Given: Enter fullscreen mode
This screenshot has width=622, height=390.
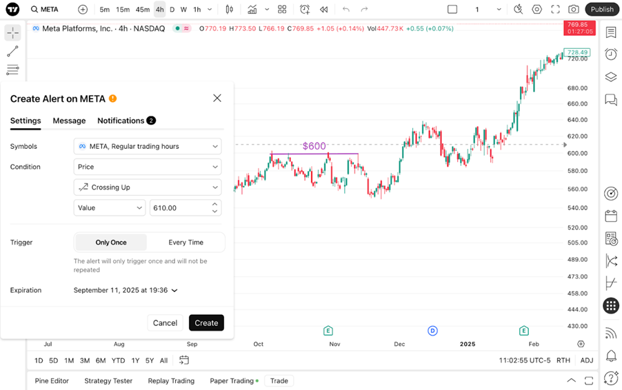Looking at the screenshot, I should pyautogui.click(x=555, y=9).
